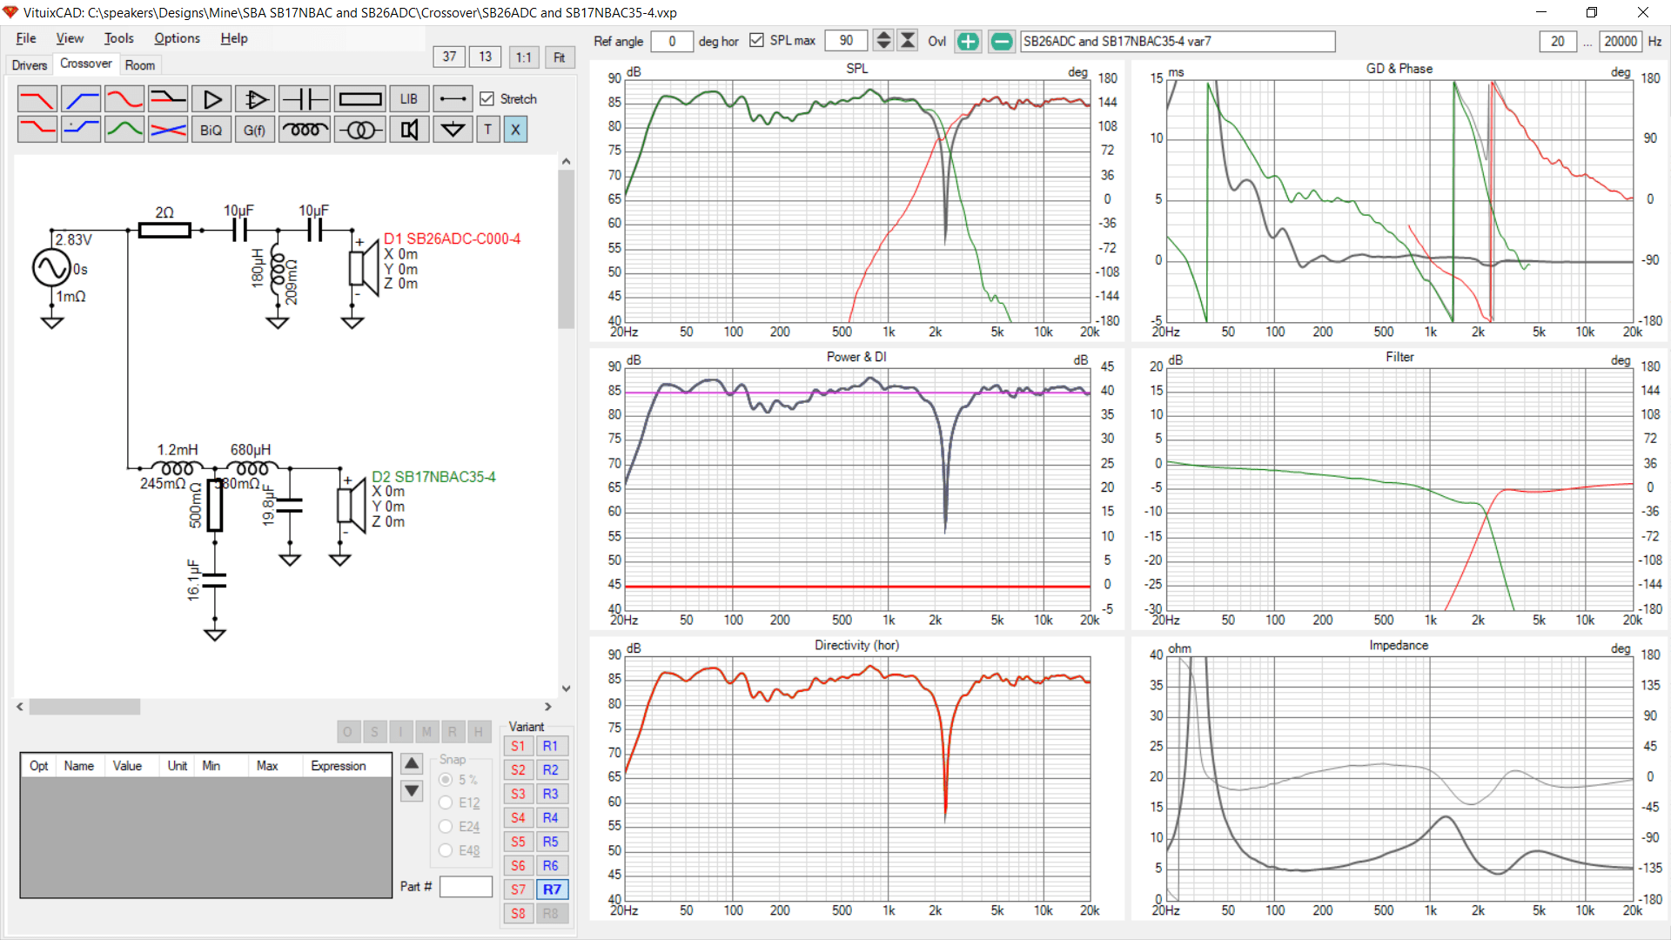The image size is (1671, 940).
Task: Select driver D2 SB17NBAC35-4 label
Action: tap(433, 477)
